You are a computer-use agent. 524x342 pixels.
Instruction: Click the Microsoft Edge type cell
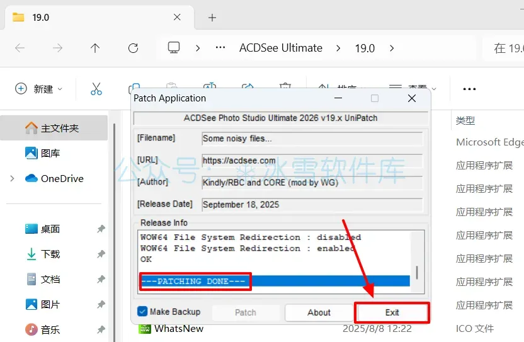tap(489, 142)
